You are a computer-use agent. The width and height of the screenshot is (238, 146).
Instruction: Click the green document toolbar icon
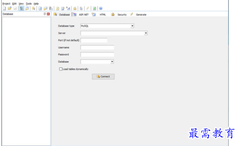[x=94, y=8]
